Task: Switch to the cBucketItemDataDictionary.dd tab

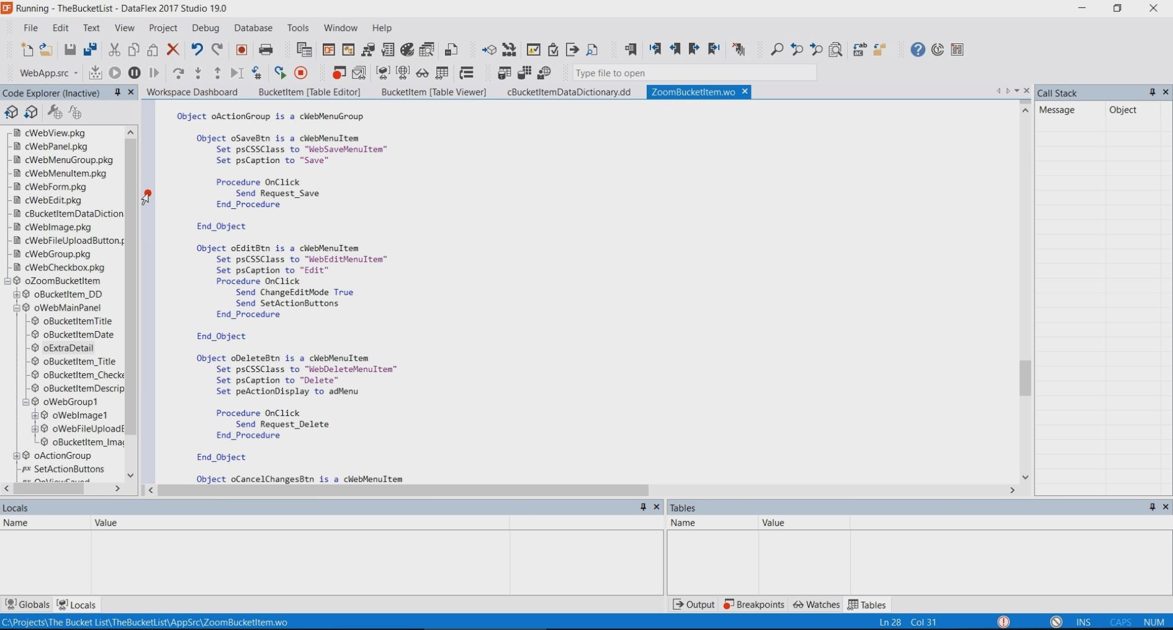Action: (x=569, y=92)
